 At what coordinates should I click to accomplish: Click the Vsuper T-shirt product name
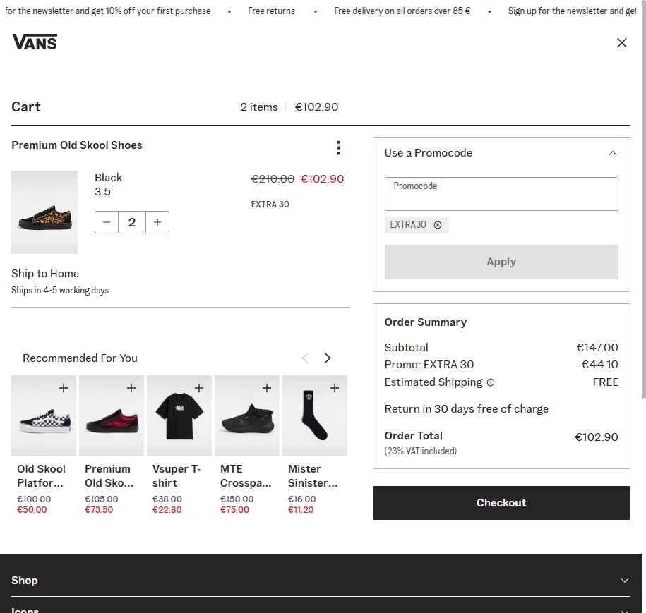tap(177, 476)
